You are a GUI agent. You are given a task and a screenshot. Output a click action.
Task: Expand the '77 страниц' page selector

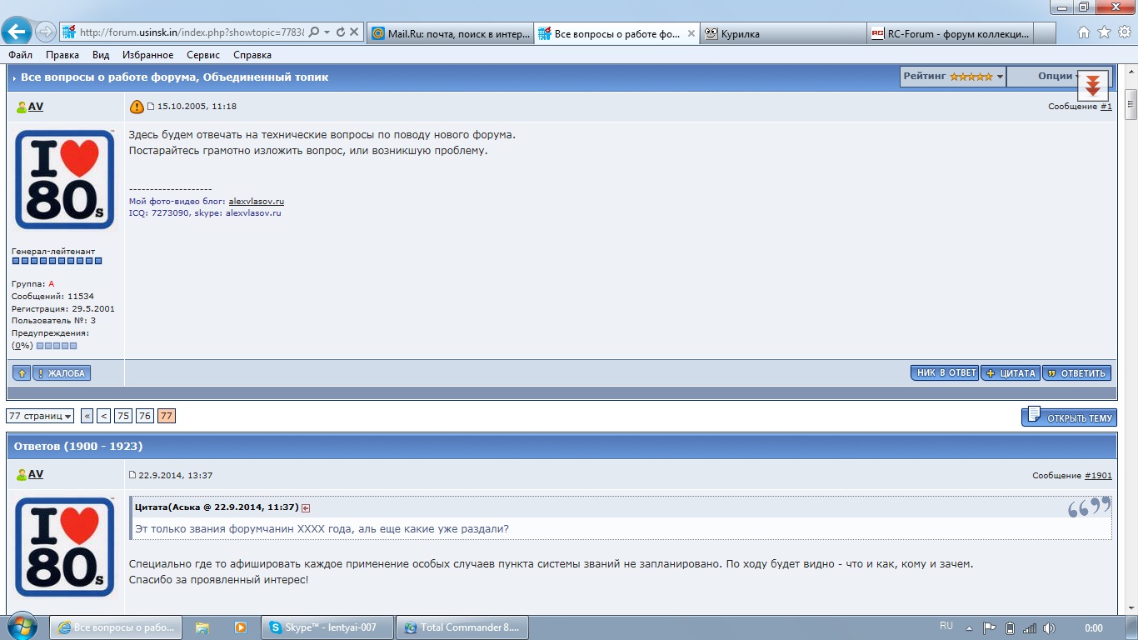point(40,416)
